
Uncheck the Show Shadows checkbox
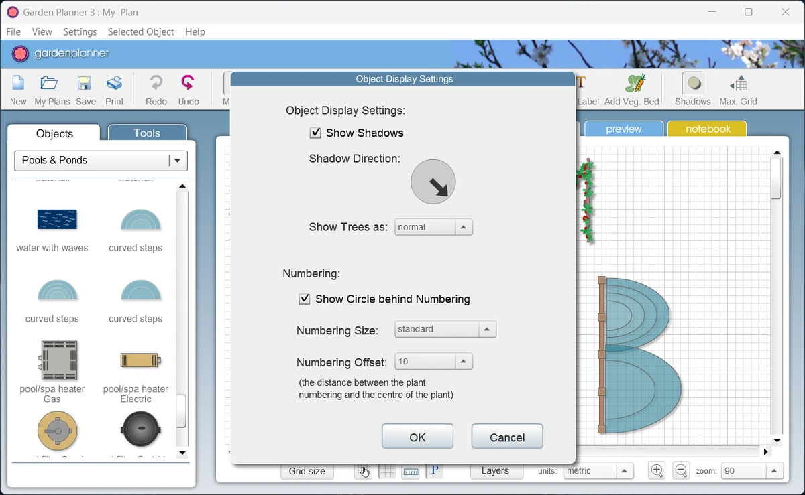coord(315,133)
